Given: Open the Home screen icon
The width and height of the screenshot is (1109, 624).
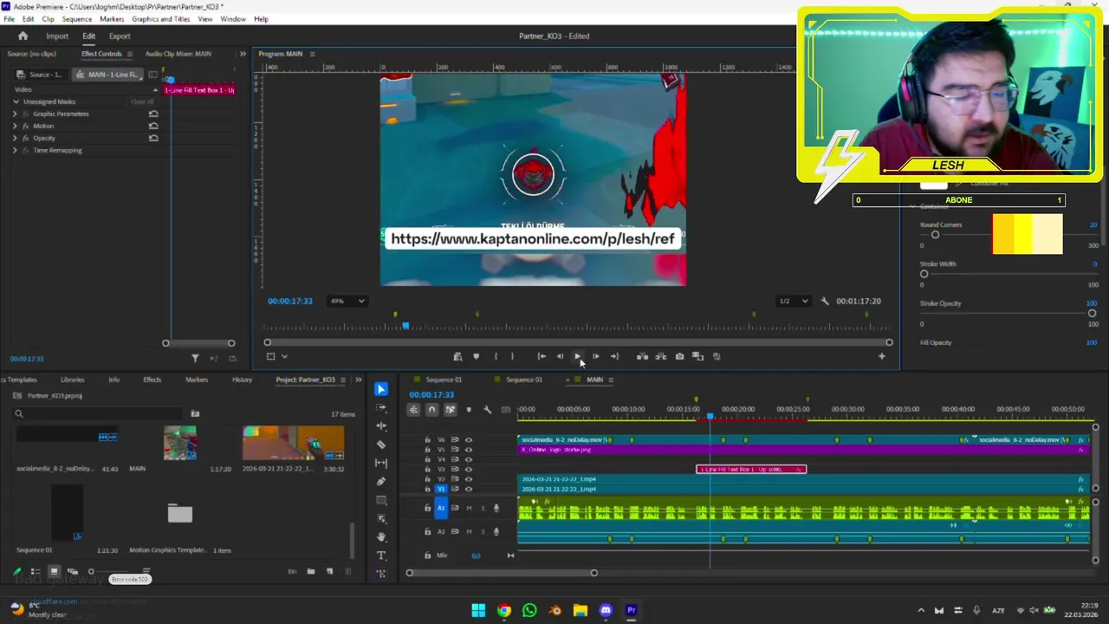Looking at the screenshot, I should (x=23, y=36).
